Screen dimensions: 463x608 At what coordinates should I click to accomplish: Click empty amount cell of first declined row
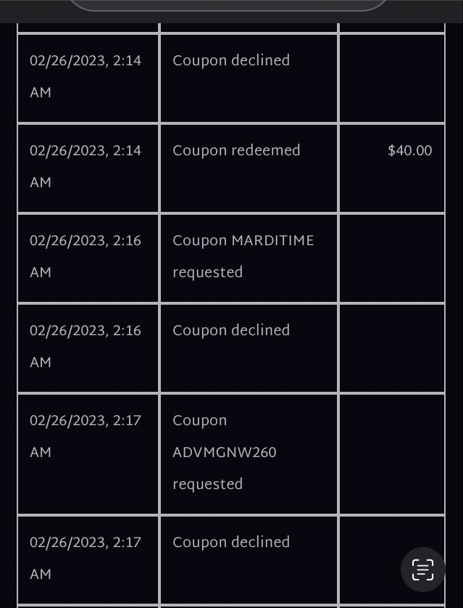pyautogui.click(x=392, y=78)
